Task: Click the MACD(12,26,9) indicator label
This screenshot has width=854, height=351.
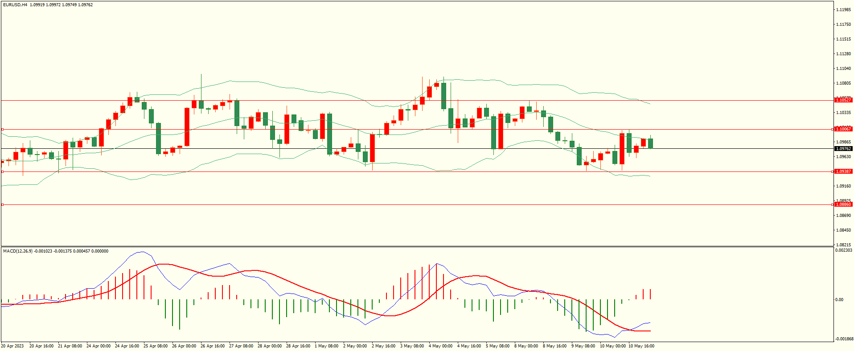Action: (18, 251)
